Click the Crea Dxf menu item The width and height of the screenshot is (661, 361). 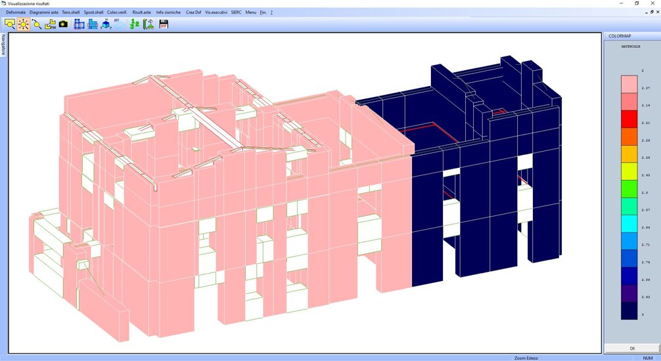pos(193,12)
